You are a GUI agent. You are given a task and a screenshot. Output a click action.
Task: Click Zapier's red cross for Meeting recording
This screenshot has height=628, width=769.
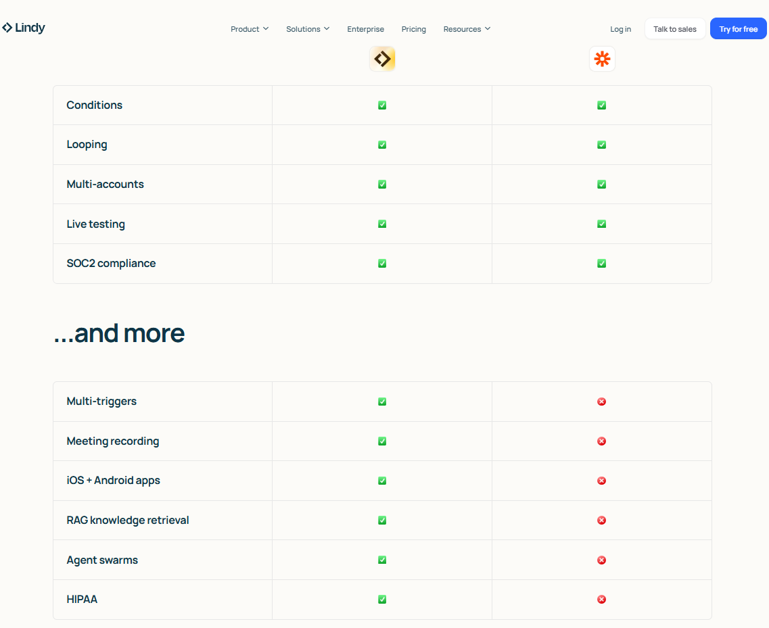coord(602,441)
